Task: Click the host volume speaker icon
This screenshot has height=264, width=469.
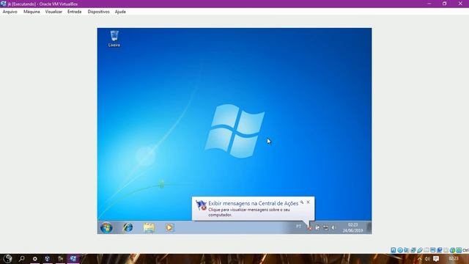Action: coord(427,259)
